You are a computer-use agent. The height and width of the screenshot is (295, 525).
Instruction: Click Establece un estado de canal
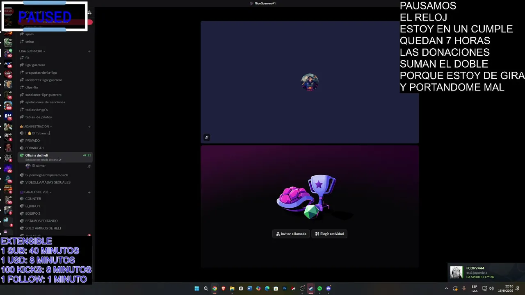pos(42,160)
